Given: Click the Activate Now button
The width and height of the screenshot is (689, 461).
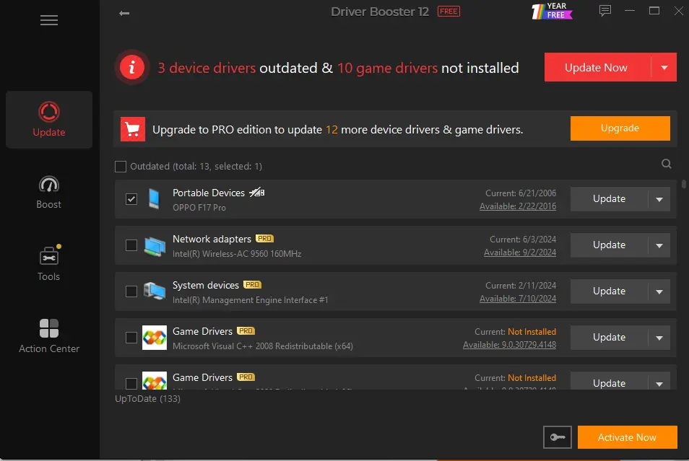Looking at the screenshot, I should click(x=627, y=436).
